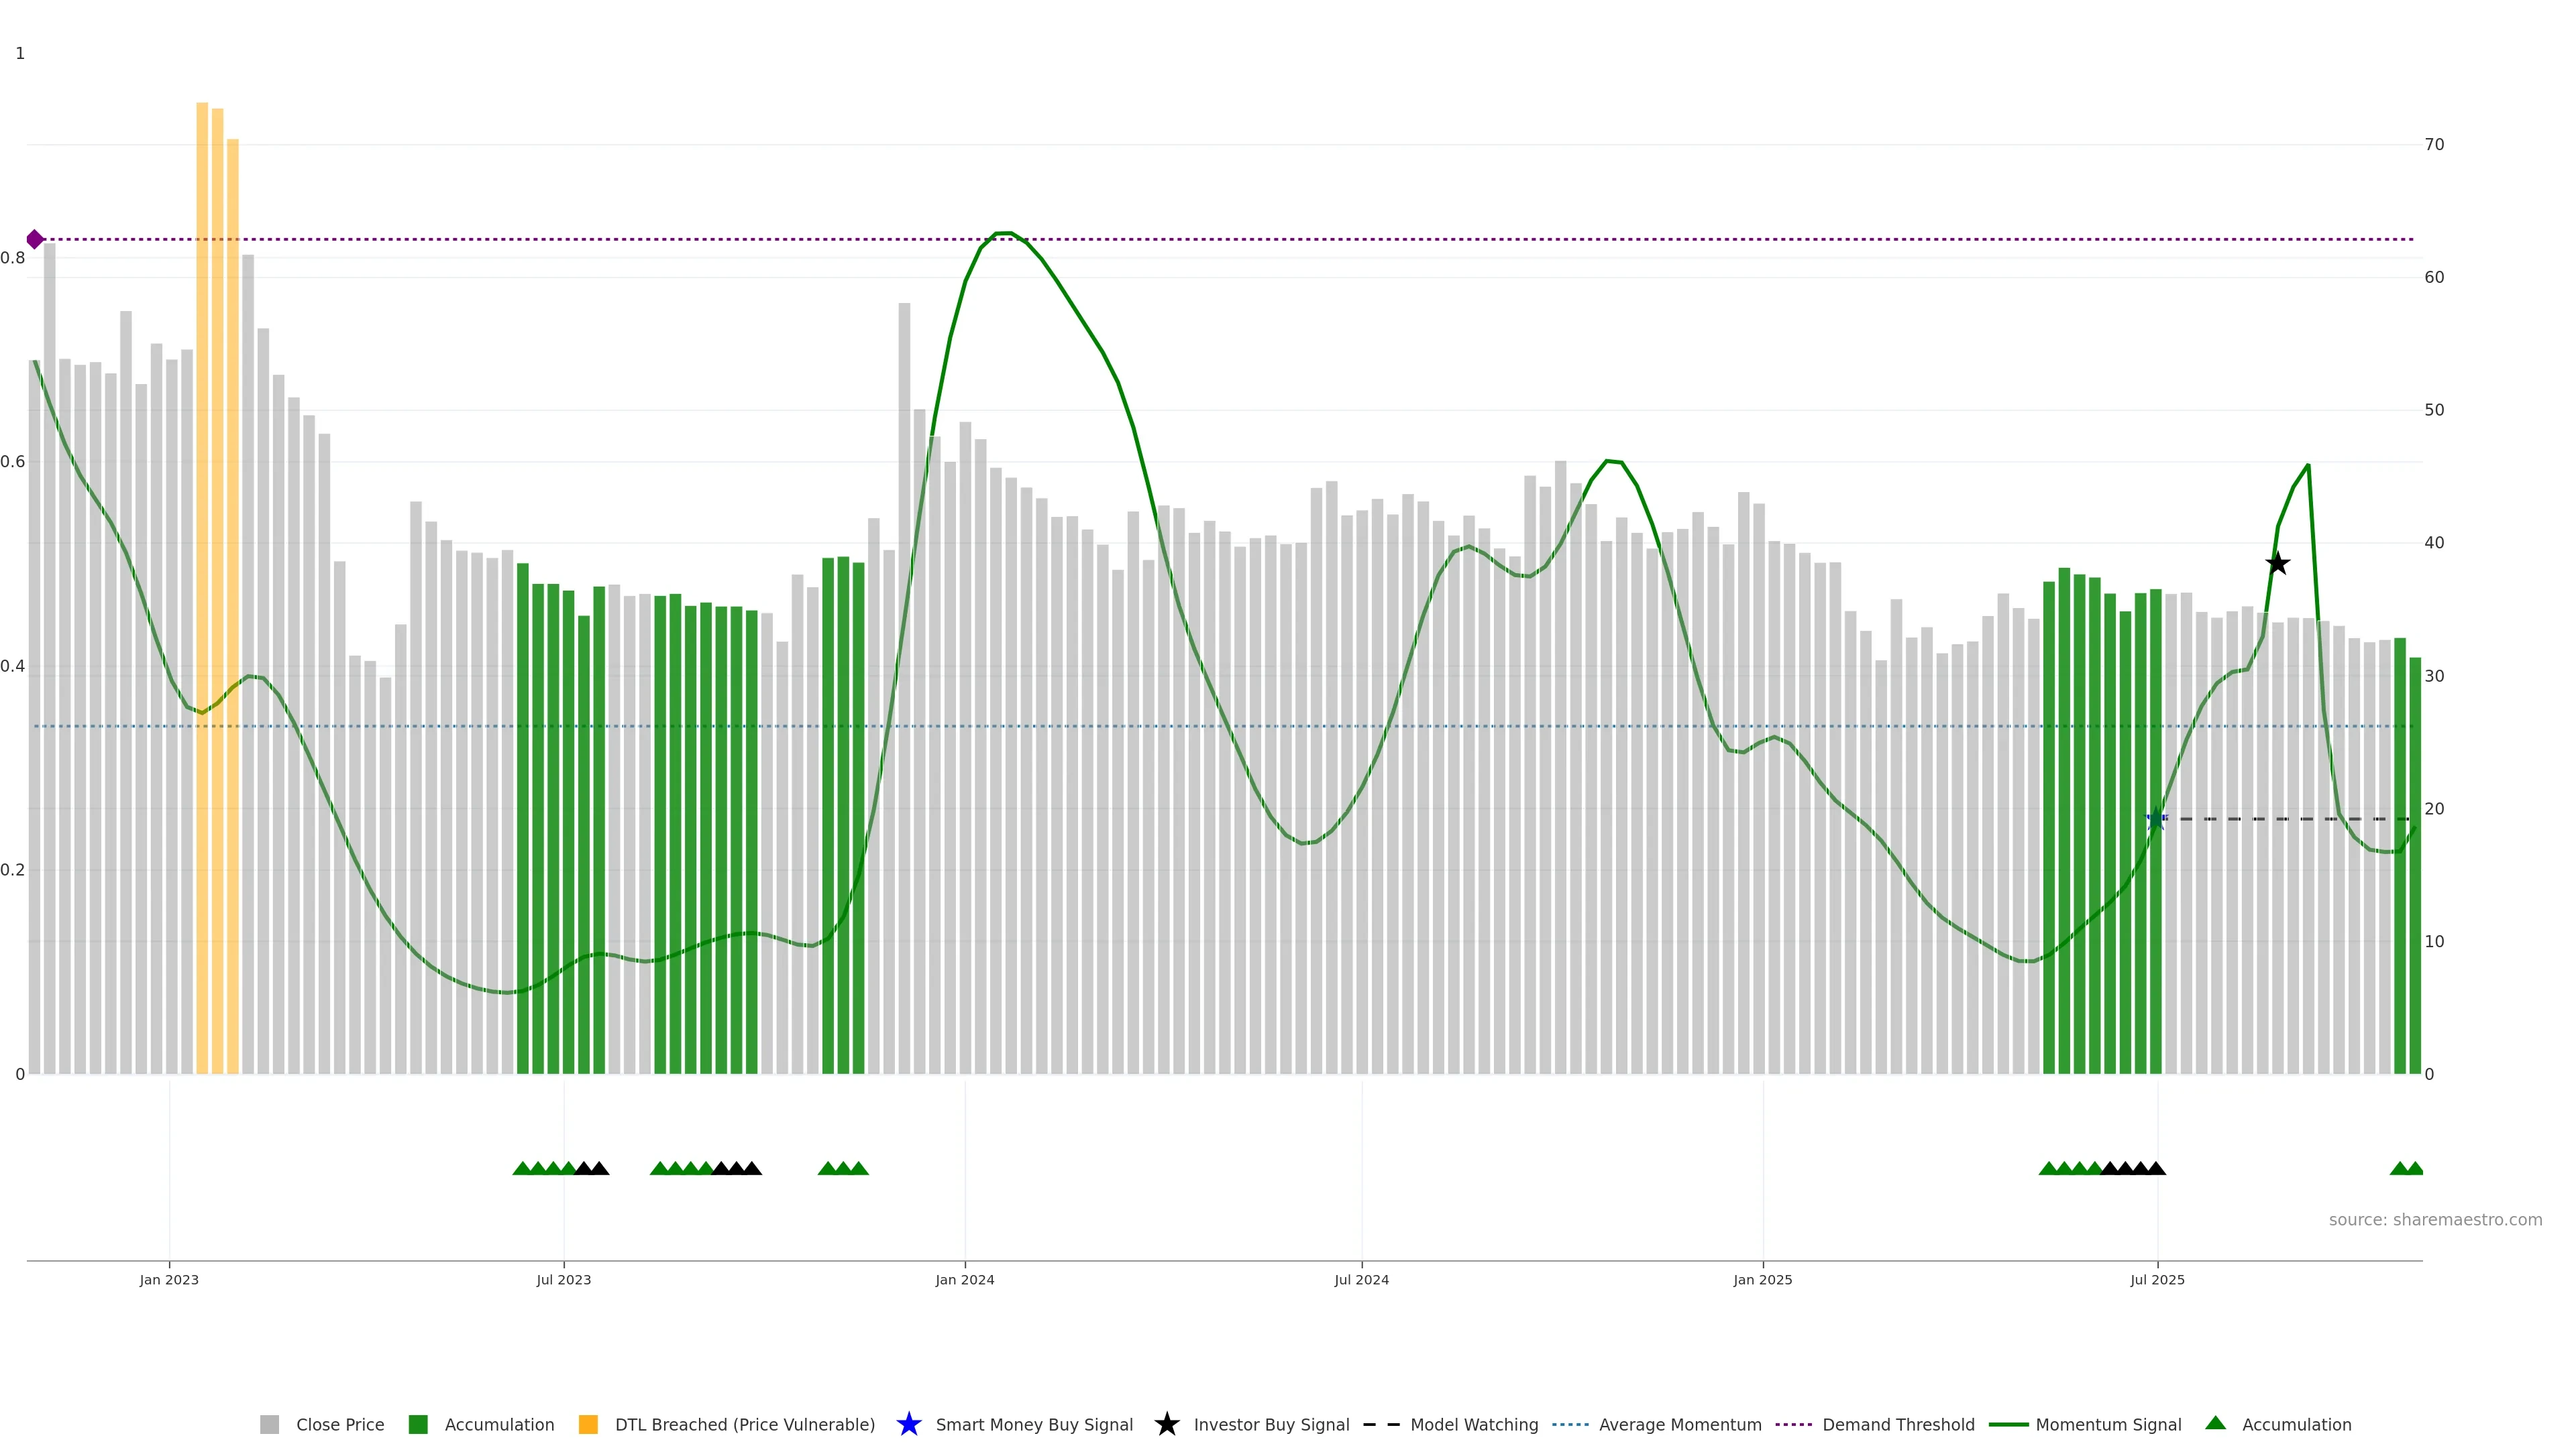The image size is (2576, 1448).
Task: Click the Jul 2025 axis label
Action: pos(2157,1279)
